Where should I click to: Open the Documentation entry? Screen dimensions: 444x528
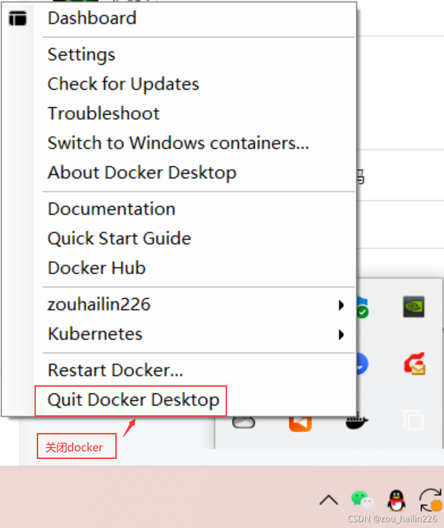(x=112, y=209)
